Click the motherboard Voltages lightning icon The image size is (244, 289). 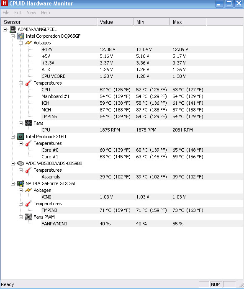[x=28, y=43]
